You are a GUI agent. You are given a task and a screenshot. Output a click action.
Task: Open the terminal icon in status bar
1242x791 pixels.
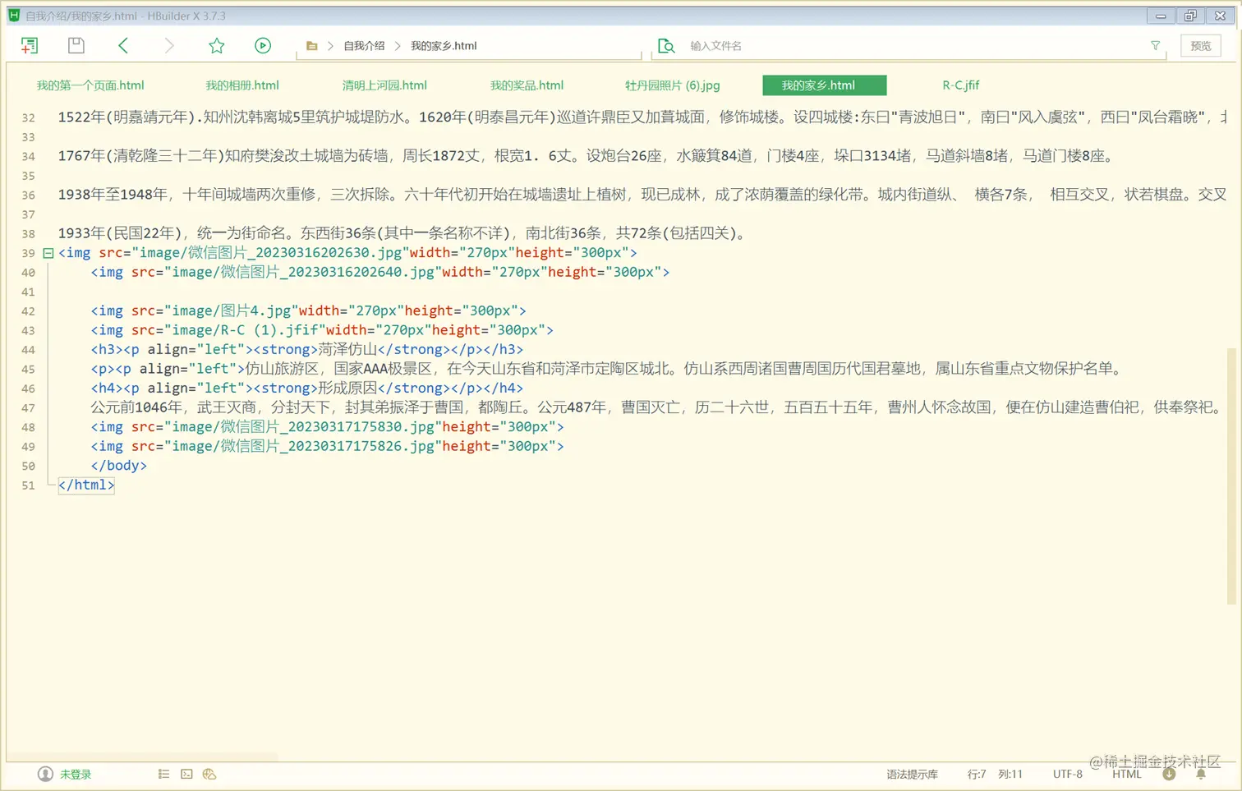(x=187, y=774)
